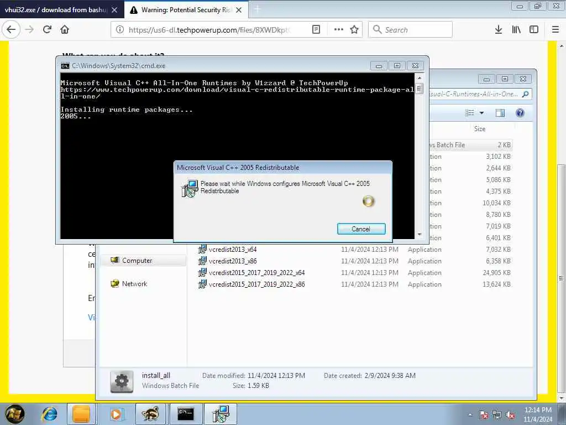
Task: Click the Firefox forward arrow button
Action: [30, 30]
